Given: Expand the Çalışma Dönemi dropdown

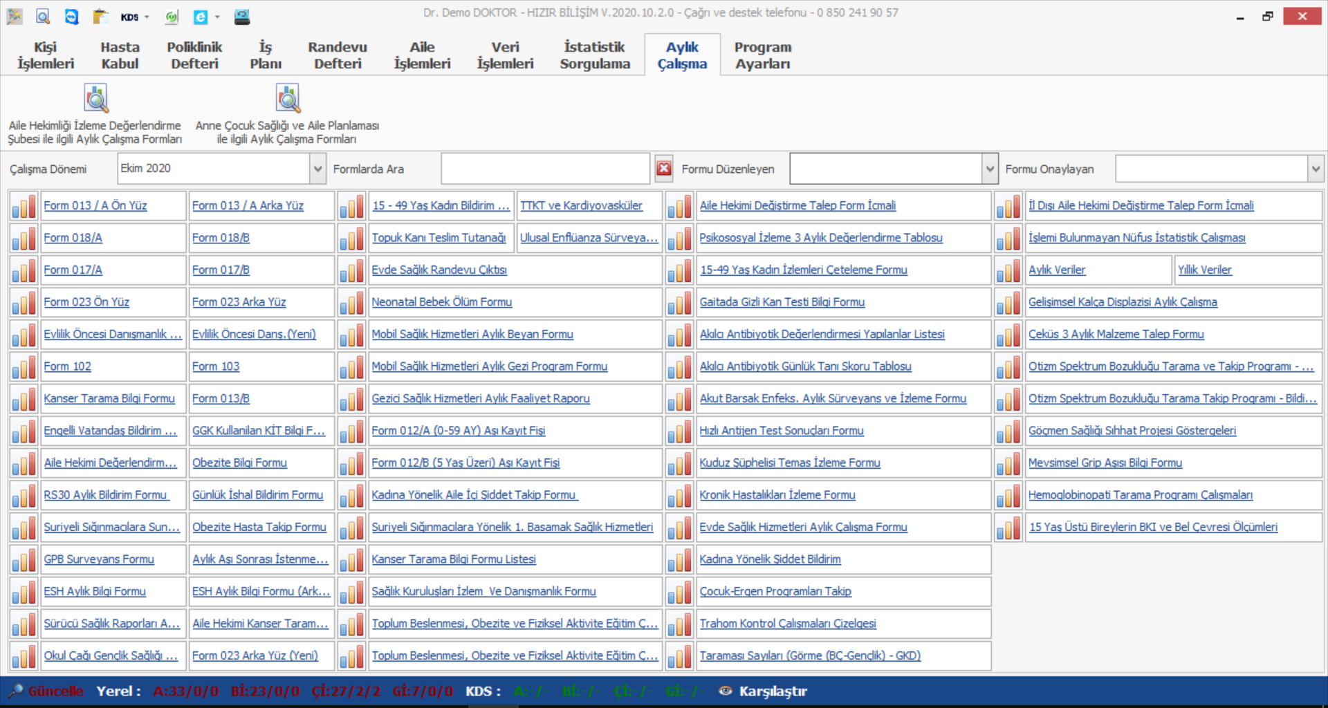Looking at the screenshot, I should click(x=317, y=169).
